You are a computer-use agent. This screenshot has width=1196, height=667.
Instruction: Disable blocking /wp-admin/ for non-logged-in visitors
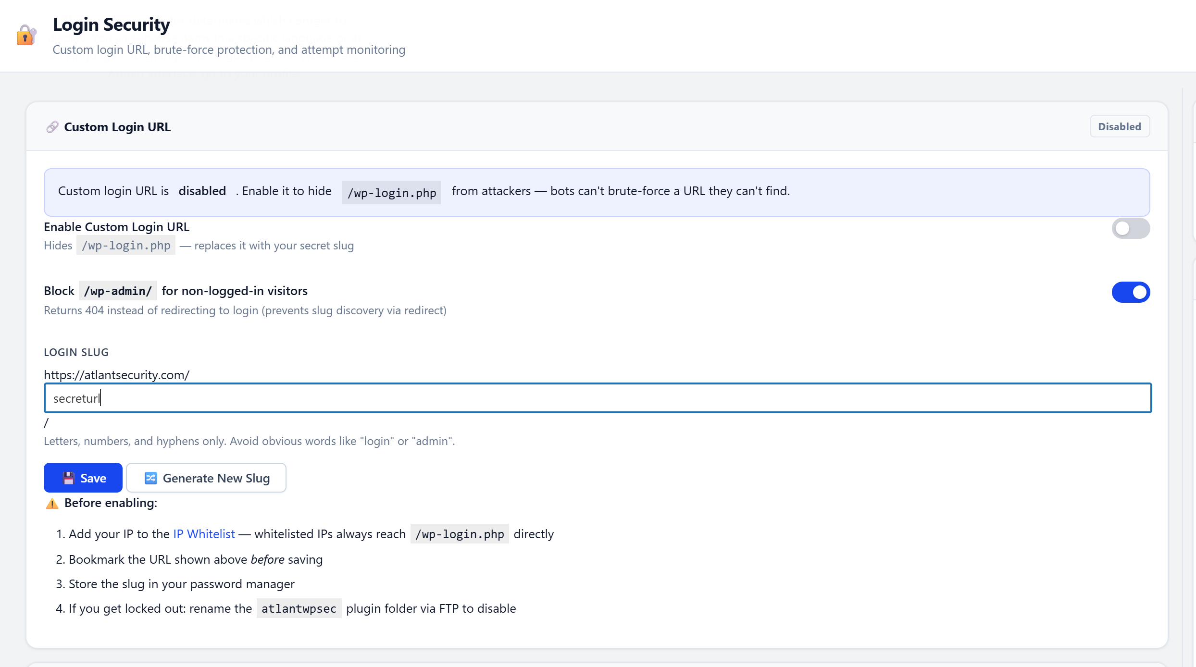(x=1131, y=292)
